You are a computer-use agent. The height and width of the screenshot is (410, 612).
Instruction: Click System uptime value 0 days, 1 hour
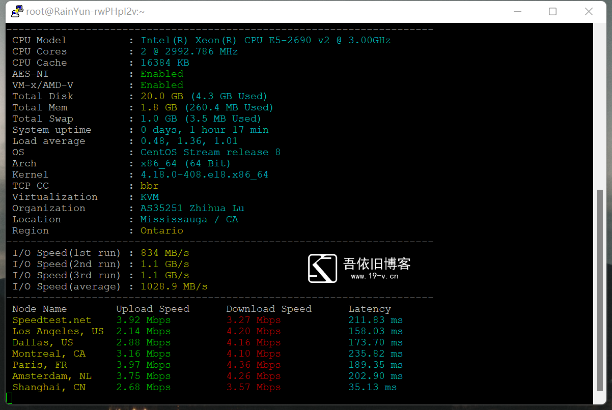tap(205, 130)
